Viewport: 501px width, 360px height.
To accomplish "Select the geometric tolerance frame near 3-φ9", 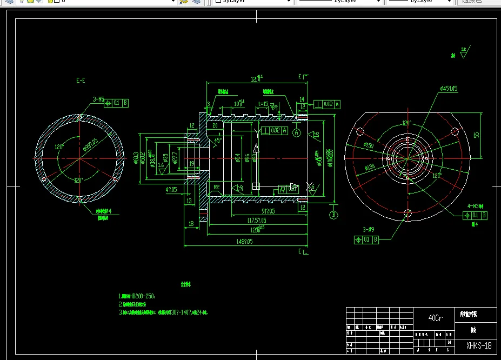I will coord(368,239).
